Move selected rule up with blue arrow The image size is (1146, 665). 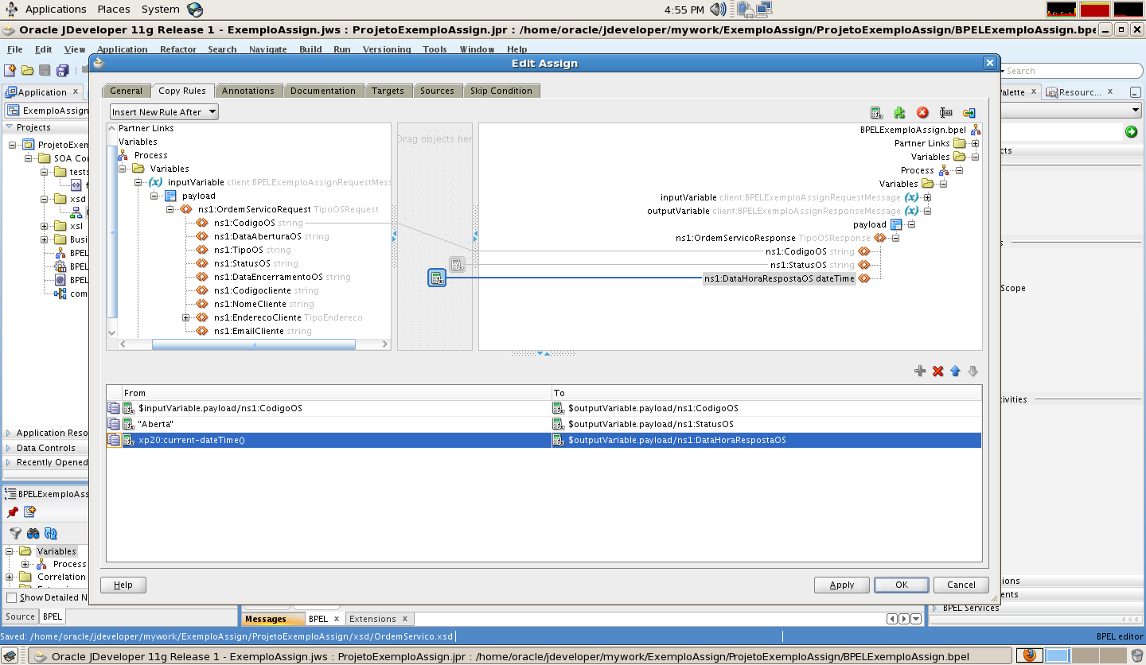click(x=955, y=371)
